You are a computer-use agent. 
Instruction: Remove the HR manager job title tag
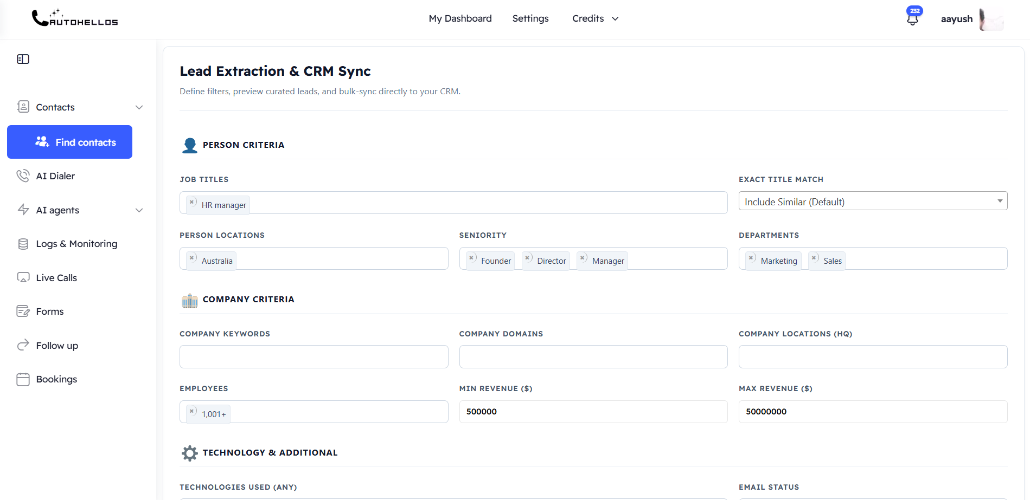pos(192,202)
